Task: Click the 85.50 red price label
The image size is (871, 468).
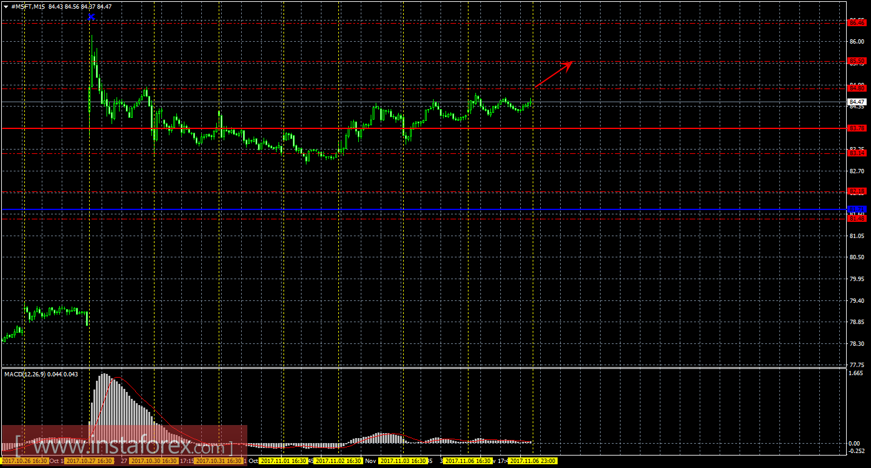Action: [857, 61]
